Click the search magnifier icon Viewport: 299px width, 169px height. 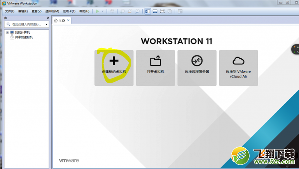[x=8, y=24]
